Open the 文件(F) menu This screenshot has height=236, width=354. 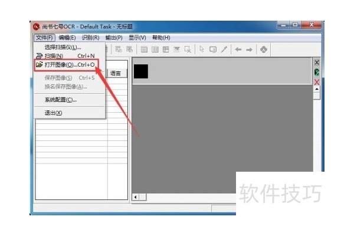[44, 38]
